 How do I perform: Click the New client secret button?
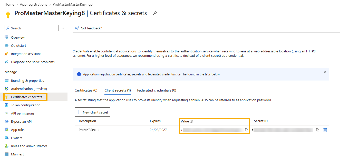(92, 112)
